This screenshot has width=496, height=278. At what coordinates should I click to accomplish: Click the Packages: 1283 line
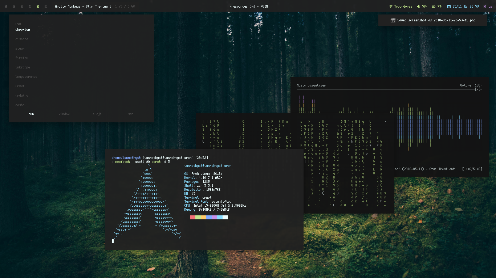pyautogui.click(x=197, y=182)
